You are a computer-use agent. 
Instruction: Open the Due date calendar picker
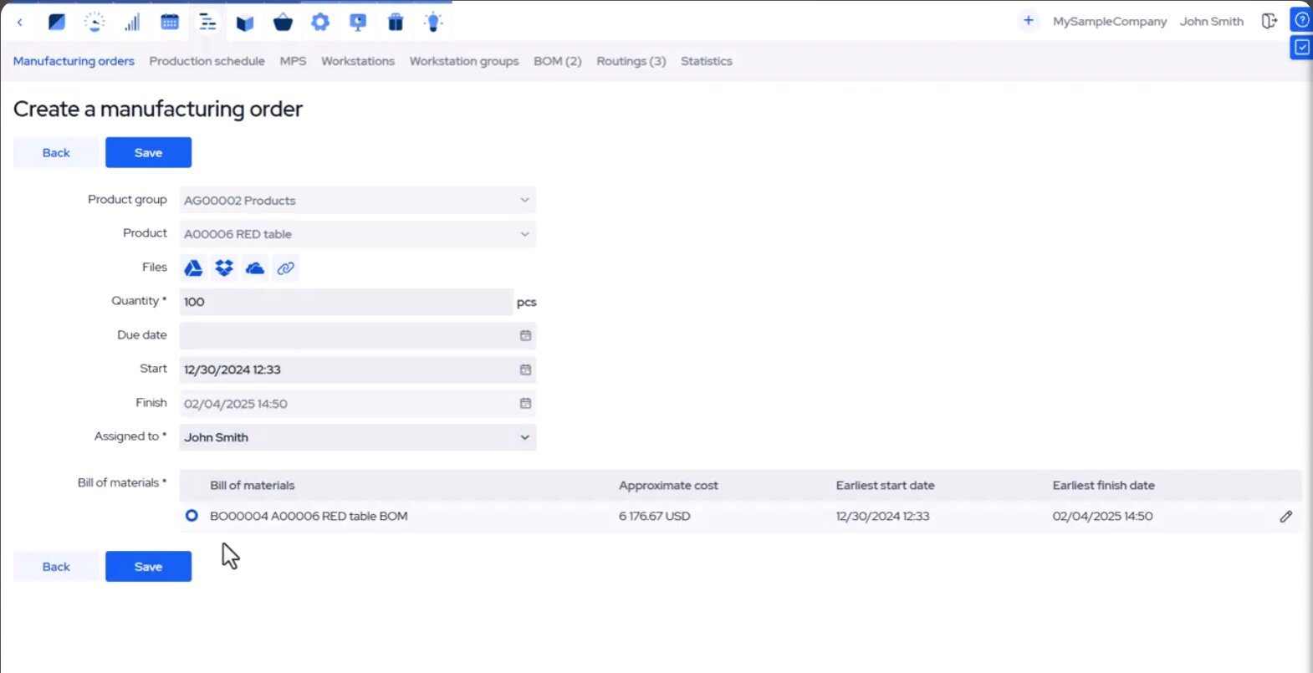pos(525,336)
